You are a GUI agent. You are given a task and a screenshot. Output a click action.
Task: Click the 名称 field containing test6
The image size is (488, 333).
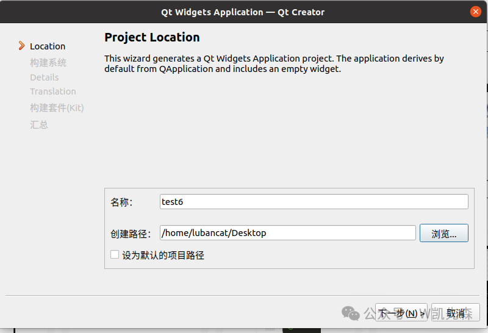click(314, 202)
